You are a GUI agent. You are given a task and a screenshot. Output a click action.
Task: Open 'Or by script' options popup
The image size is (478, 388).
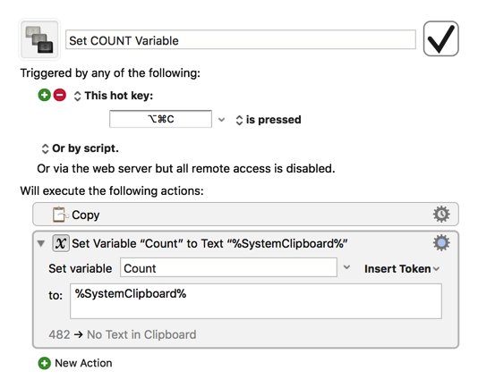[x=80, y=148]
